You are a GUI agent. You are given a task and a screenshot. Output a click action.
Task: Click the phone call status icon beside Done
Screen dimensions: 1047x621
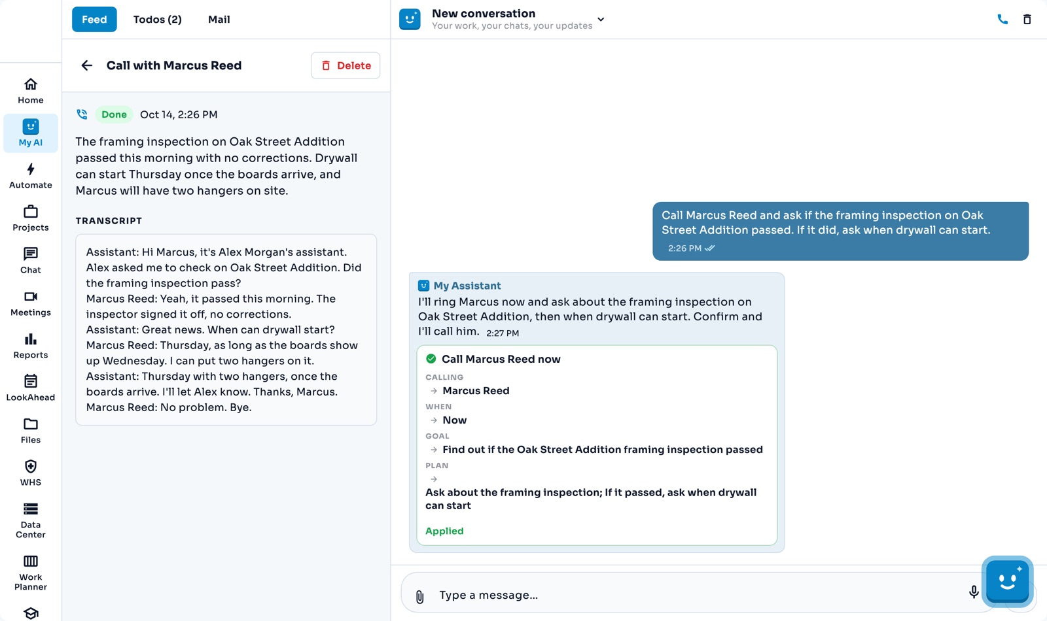coord(82,114)
